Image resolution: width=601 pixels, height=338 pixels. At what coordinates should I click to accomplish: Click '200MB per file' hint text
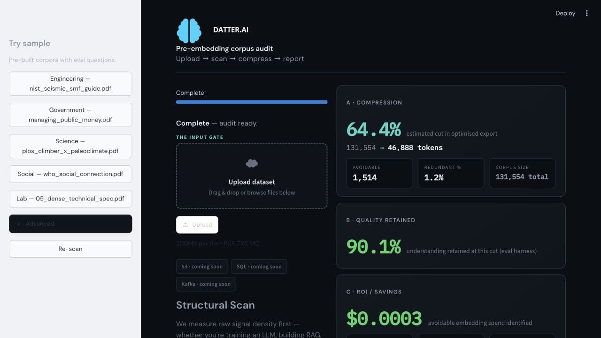tap(217, 243)
